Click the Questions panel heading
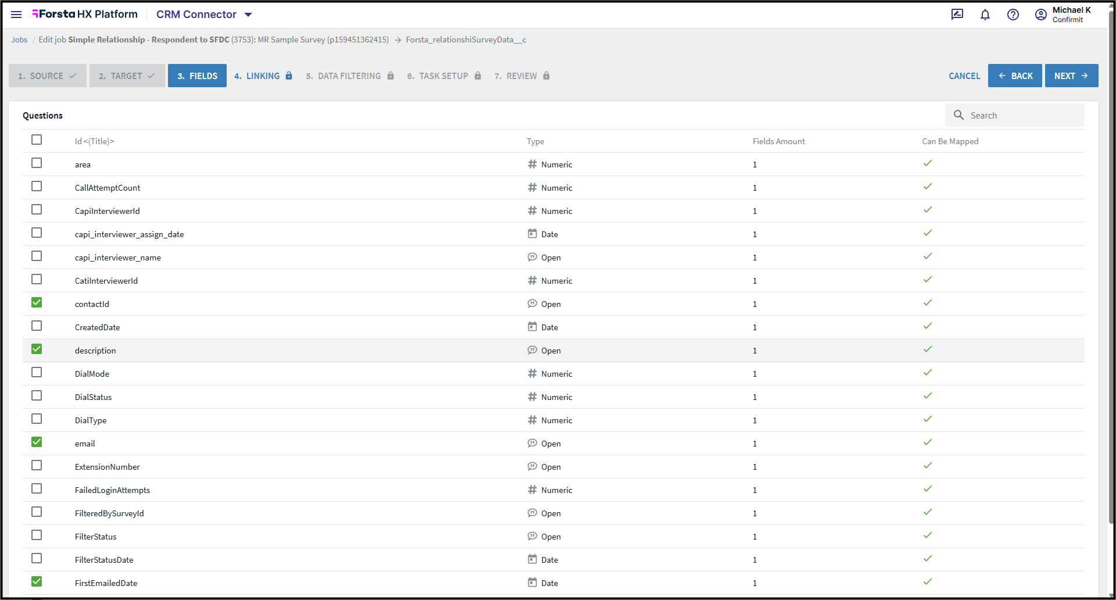Image resolution: width=1116 pixels, height=600 pixels. [x=42, y=115]
